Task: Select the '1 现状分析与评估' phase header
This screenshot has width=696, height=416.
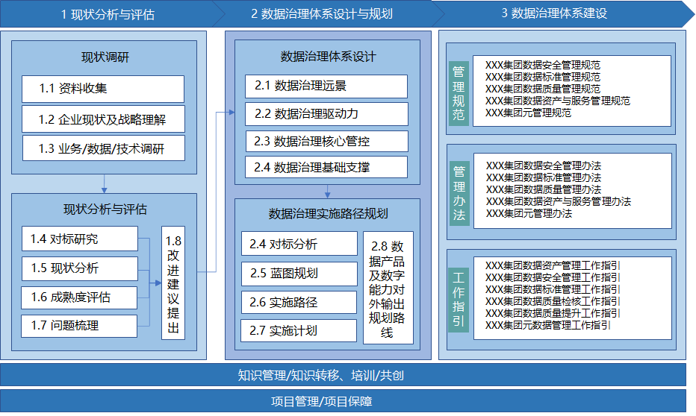Action: [108, 13]
